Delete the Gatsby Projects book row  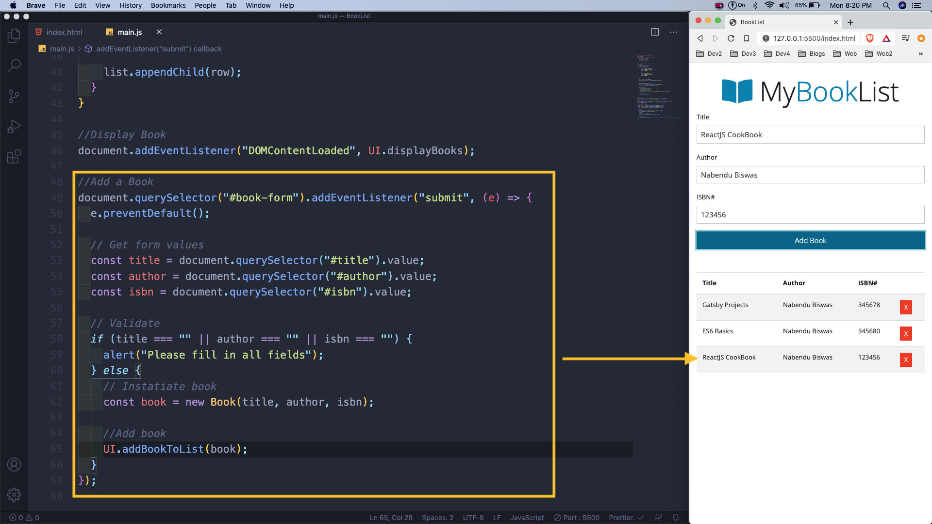(x=906, y=307)
